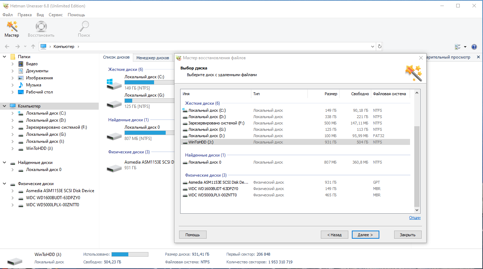Image resolution: width=483 pixels, height=269 pixels.
Task: Click the view mode switcher icon
Action: (458, 46)
